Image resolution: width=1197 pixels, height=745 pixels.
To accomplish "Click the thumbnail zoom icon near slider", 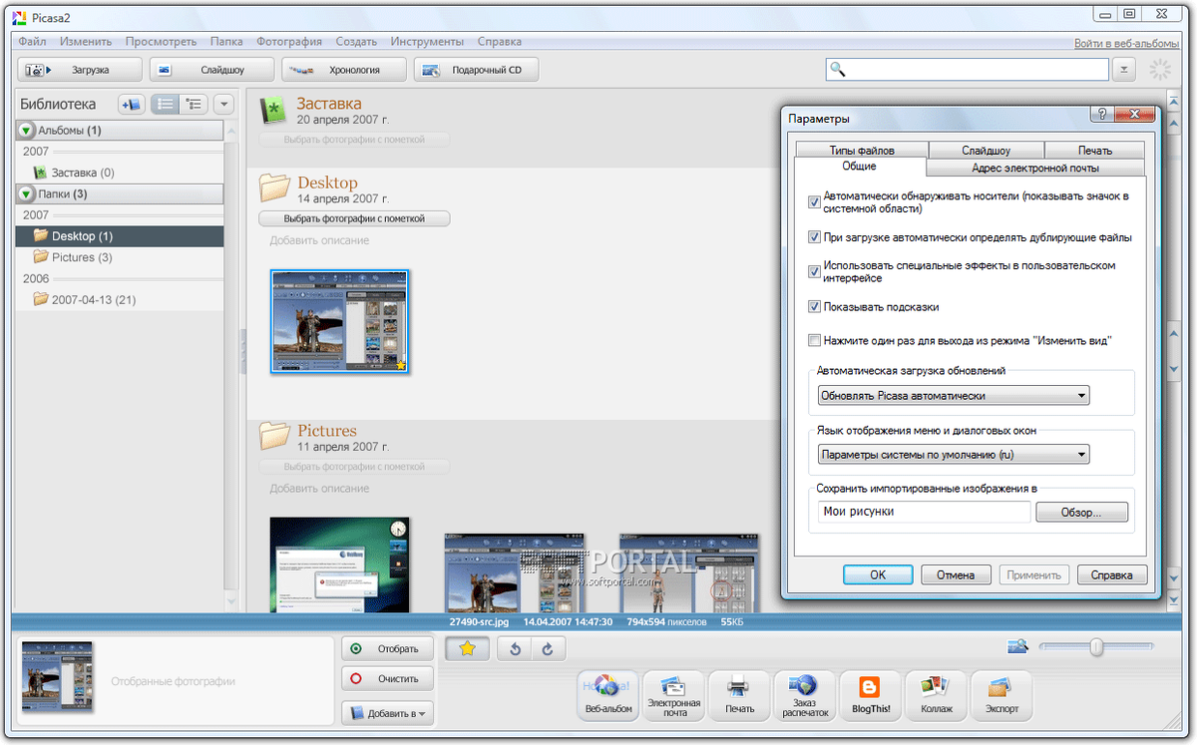I will point(1017,646).
